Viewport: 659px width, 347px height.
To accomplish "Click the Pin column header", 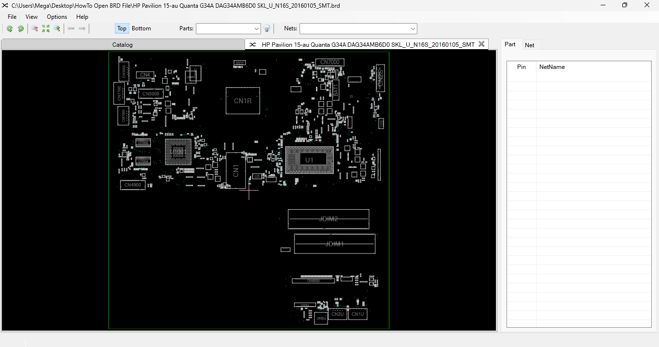I will (x=522, y=67).
